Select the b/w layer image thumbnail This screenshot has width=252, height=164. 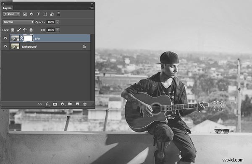click(x=15, y=38)
